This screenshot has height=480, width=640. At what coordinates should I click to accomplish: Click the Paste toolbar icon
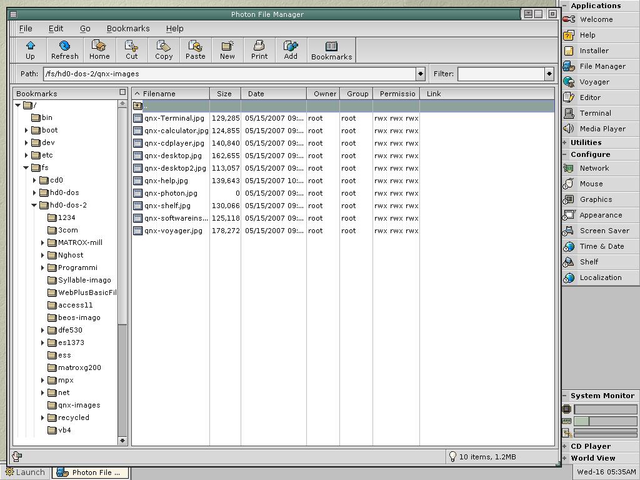tap(195, 49)
